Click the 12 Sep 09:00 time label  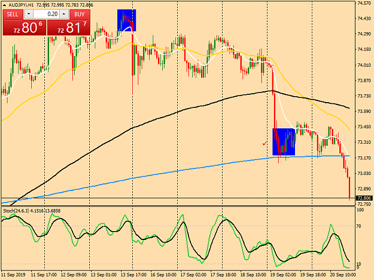pos(74,275)
